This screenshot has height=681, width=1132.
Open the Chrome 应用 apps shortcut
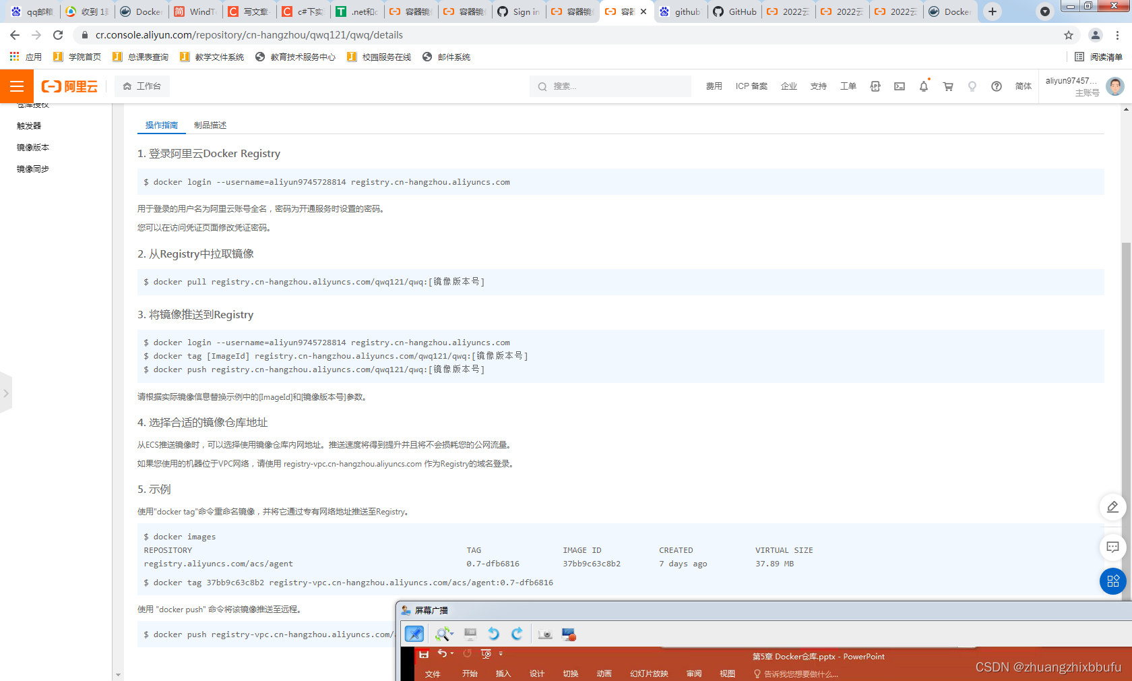26,57
